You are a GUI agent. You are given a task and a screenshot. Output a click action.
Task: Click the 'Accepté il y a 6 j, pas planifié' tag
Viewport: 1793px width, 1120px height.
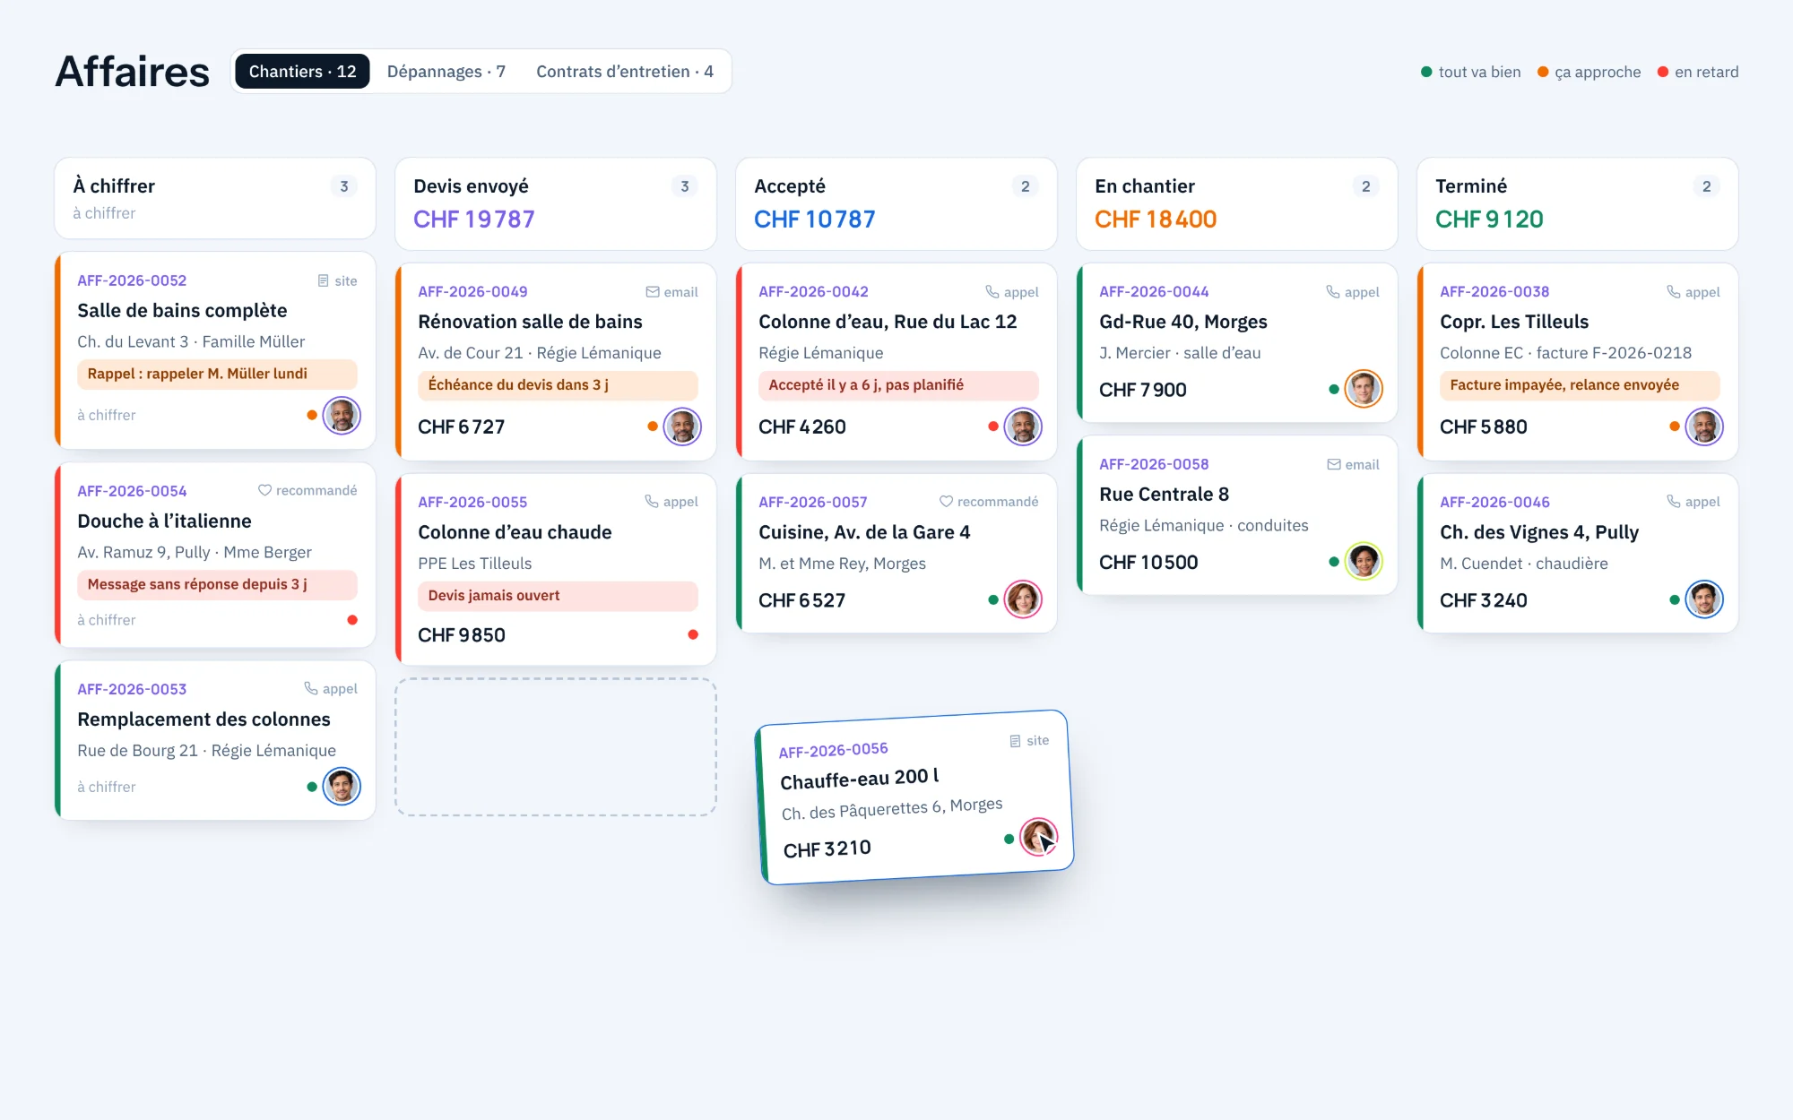click(898, 385)
